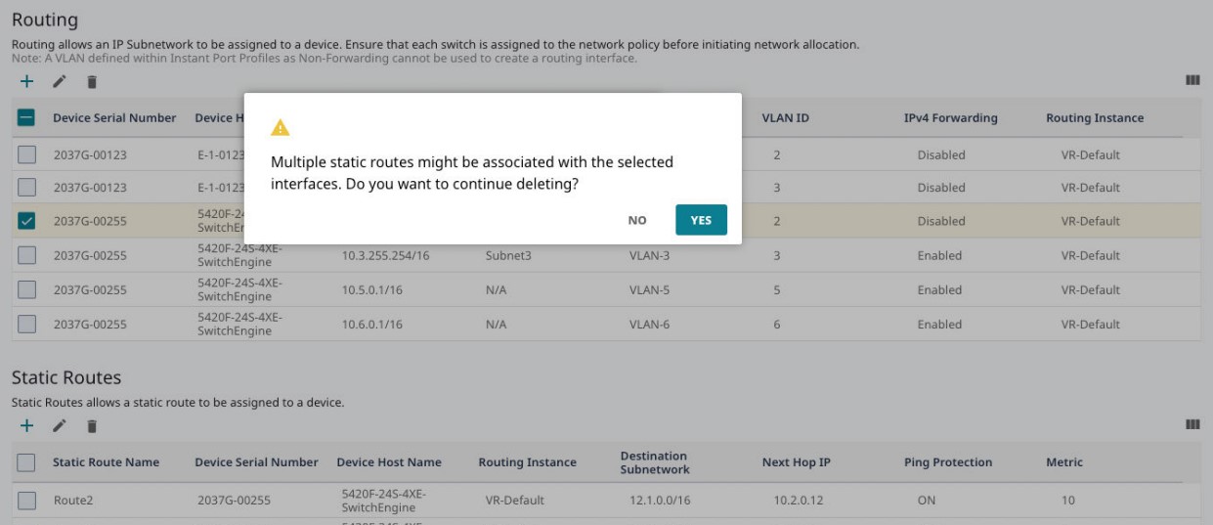Toggle the Routing table select-all checkbox
Viewport: 1213px width, 525px height.
27,118
